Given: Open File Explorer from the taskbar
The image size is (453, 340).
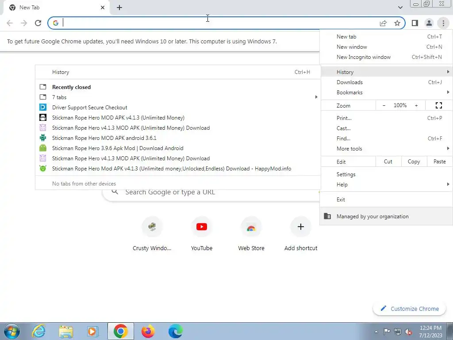Looking at the screenshot, I should pos(66,331).
